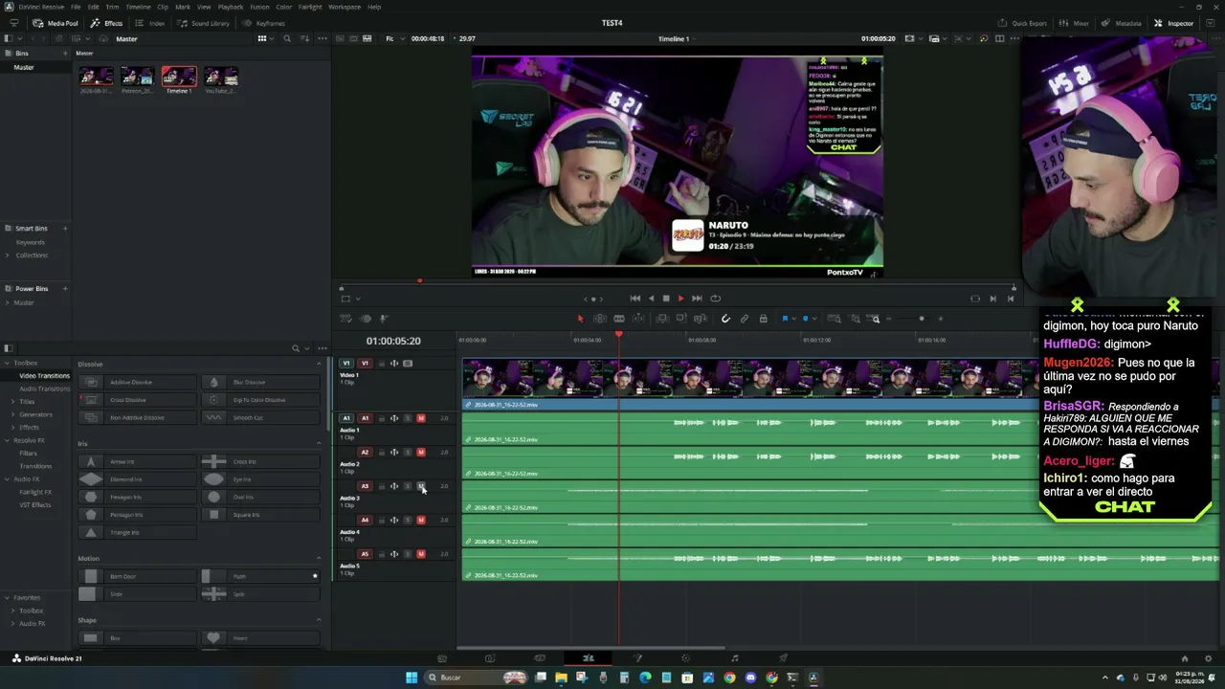1225x689 pixels.
Task: Open Audio Transitions in the Toolbox
Action: click(44, 389)
